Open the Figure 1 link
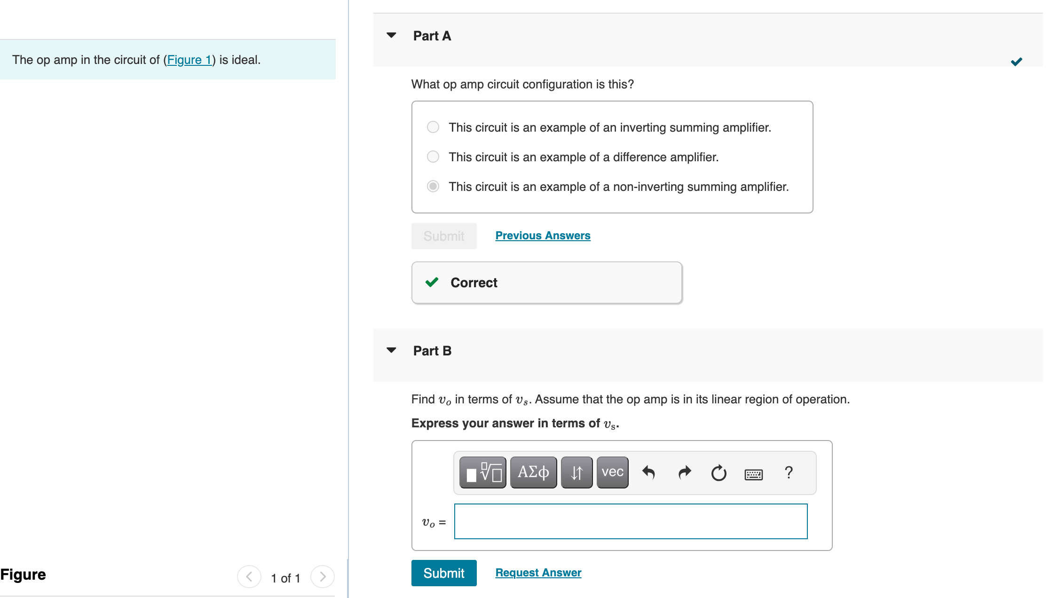 189,60
